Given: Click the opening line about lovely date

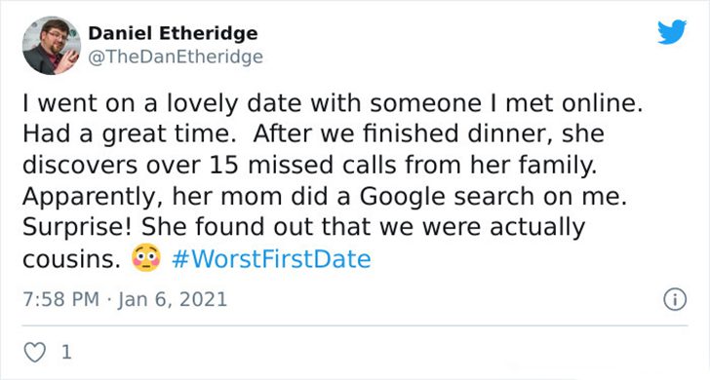Looking at the screenshot, I should click(333, 103).
